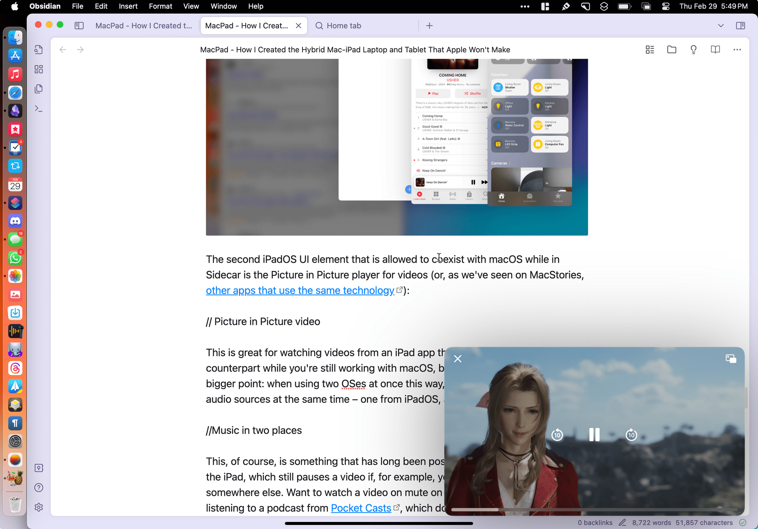Close the active MacPad tab
758x529 pixels.
[x=299, y=26]
